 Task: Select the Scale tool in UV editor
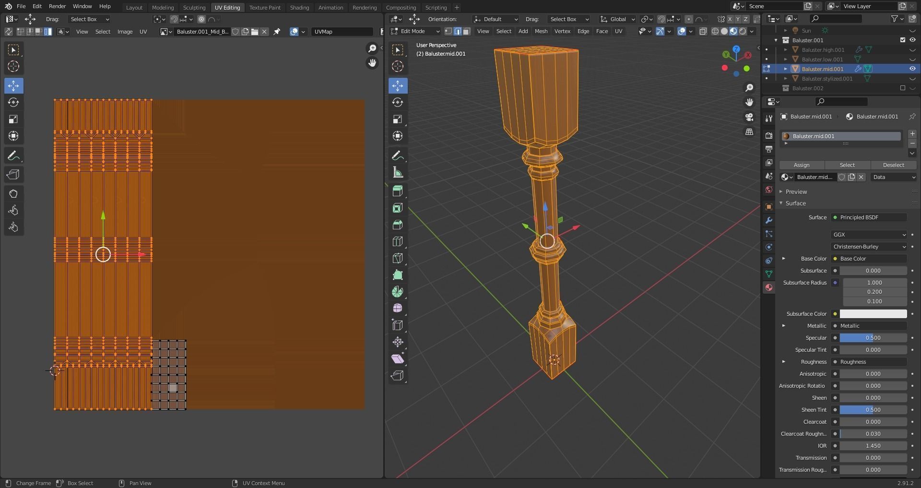point(13,119)
